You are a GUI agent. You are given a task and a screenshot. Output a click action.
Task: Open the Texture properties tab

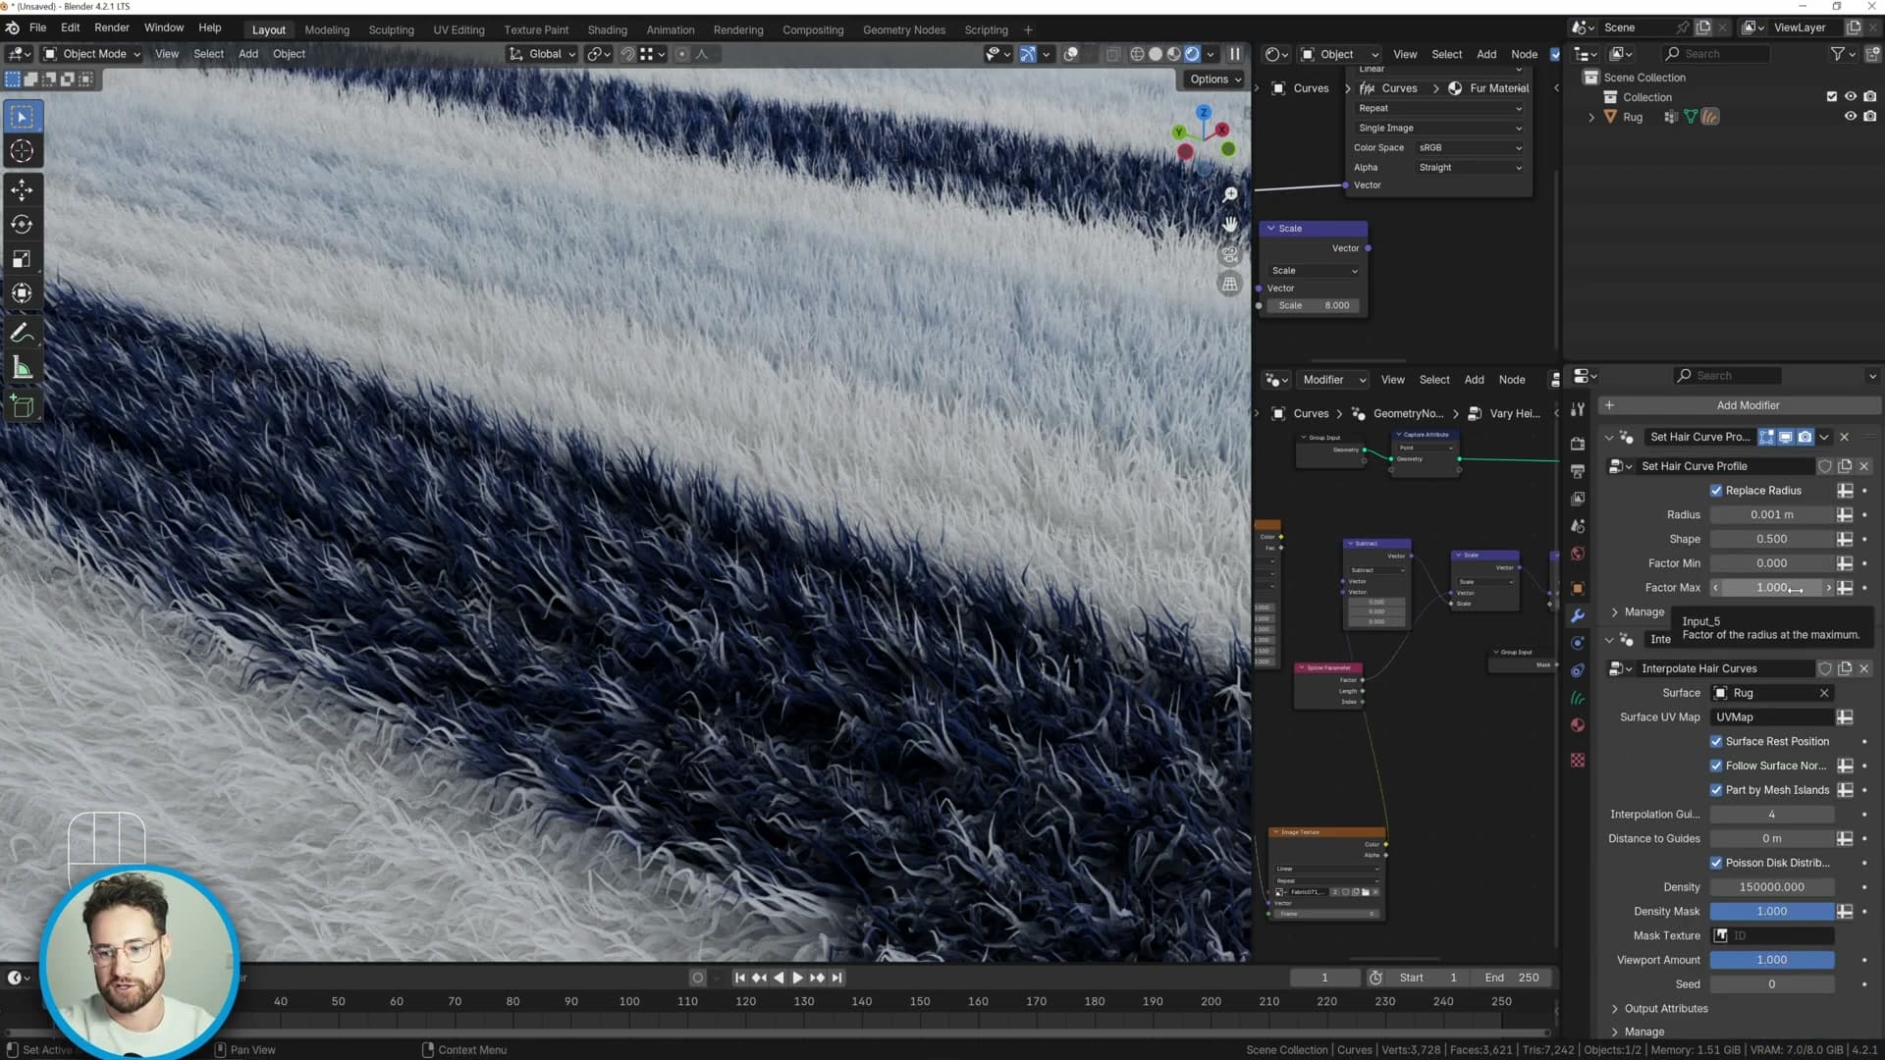tap(1578, 761)
